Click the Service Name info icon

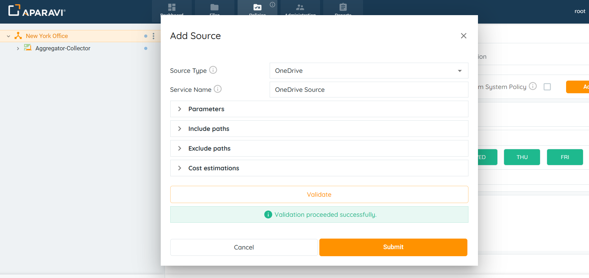tap(217, 89)
